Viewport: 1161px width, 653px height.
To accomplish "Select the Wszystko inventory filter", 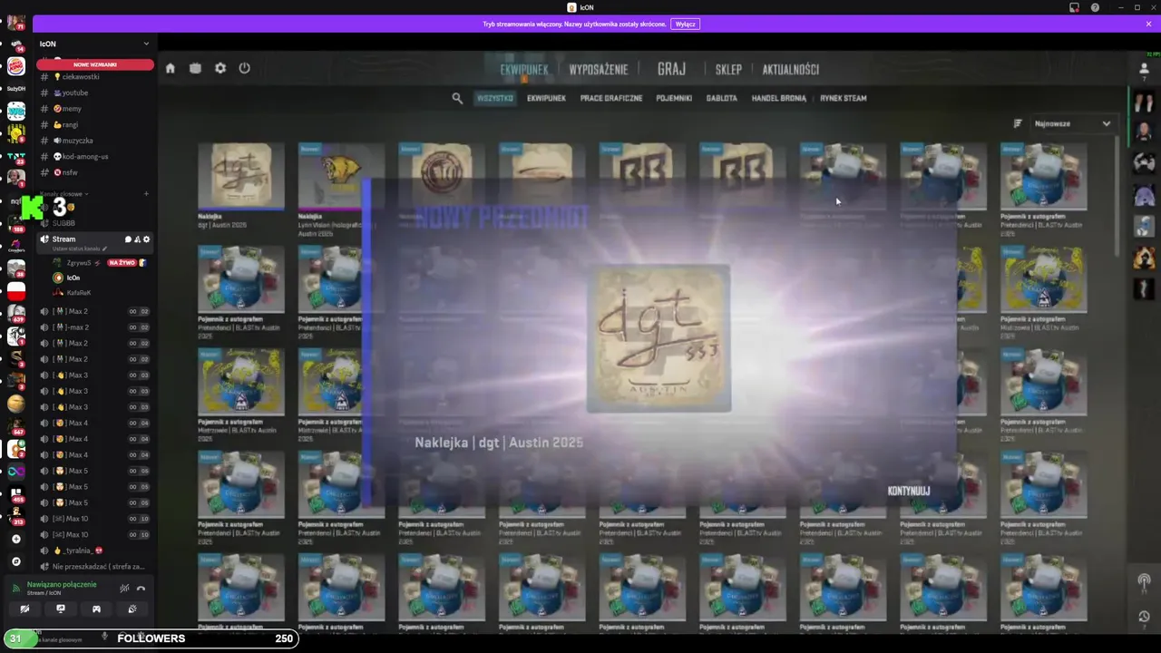I will (x=495, y=98).
